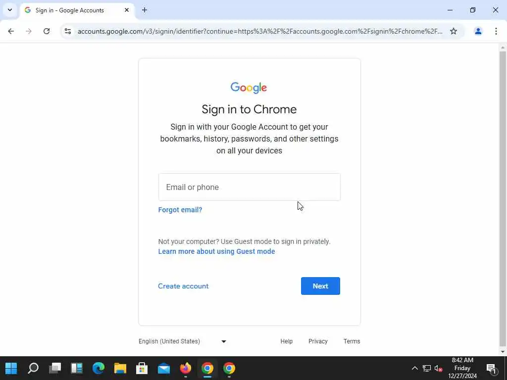
Task: Reload the page with the refresh icon
Action: (x=47, y=31)
